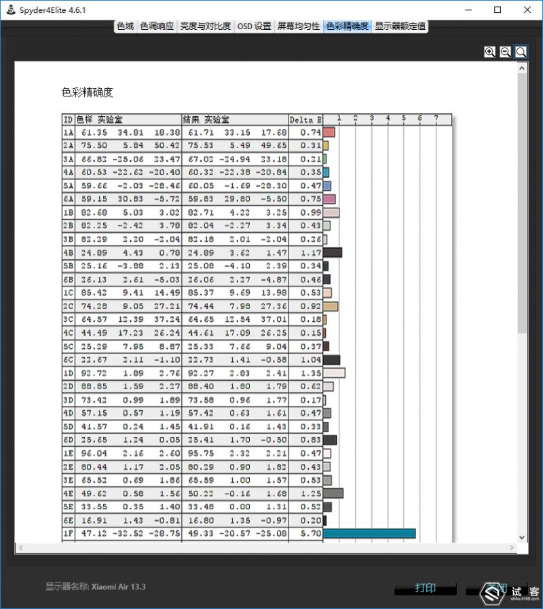The width and height of the screenshot is (543, 609).
Task: Click Delta E value 1.25 in row 4E
Action: click(311, 494)
